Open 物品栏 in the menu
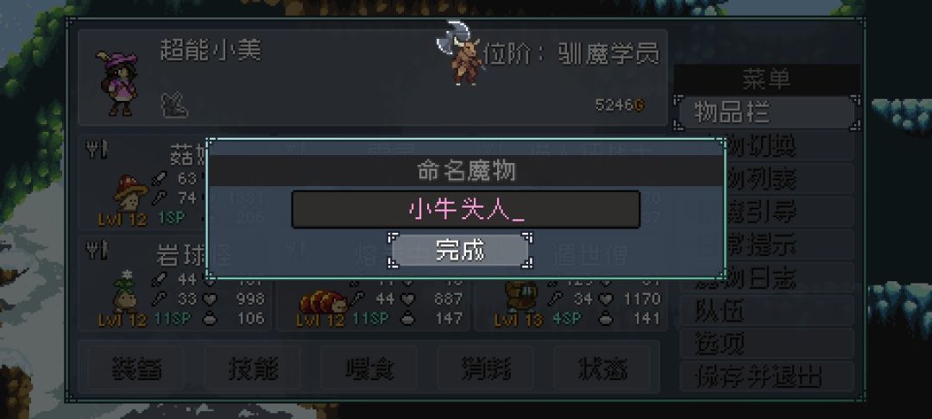 pyautogui.click(x=767, y=112)
